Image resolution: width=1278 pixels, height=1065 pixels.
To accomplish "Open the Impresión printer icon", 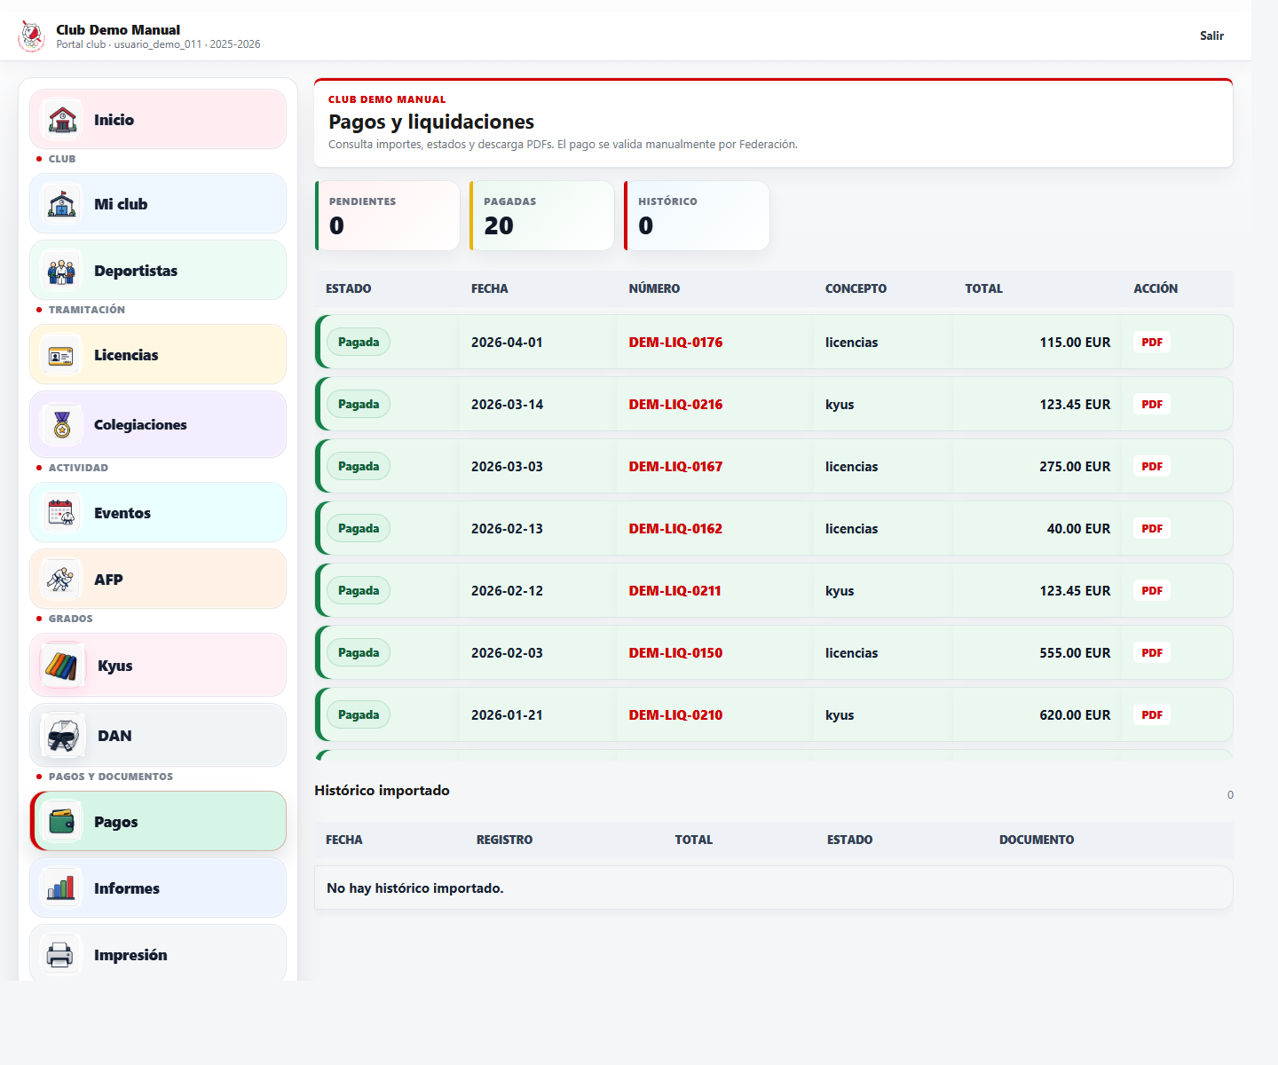I will [x=60, y=954].
